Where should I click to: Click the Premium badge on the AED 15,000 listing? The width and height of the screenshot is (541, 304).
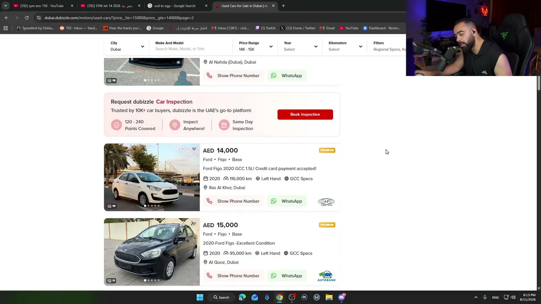coord(327,225)
